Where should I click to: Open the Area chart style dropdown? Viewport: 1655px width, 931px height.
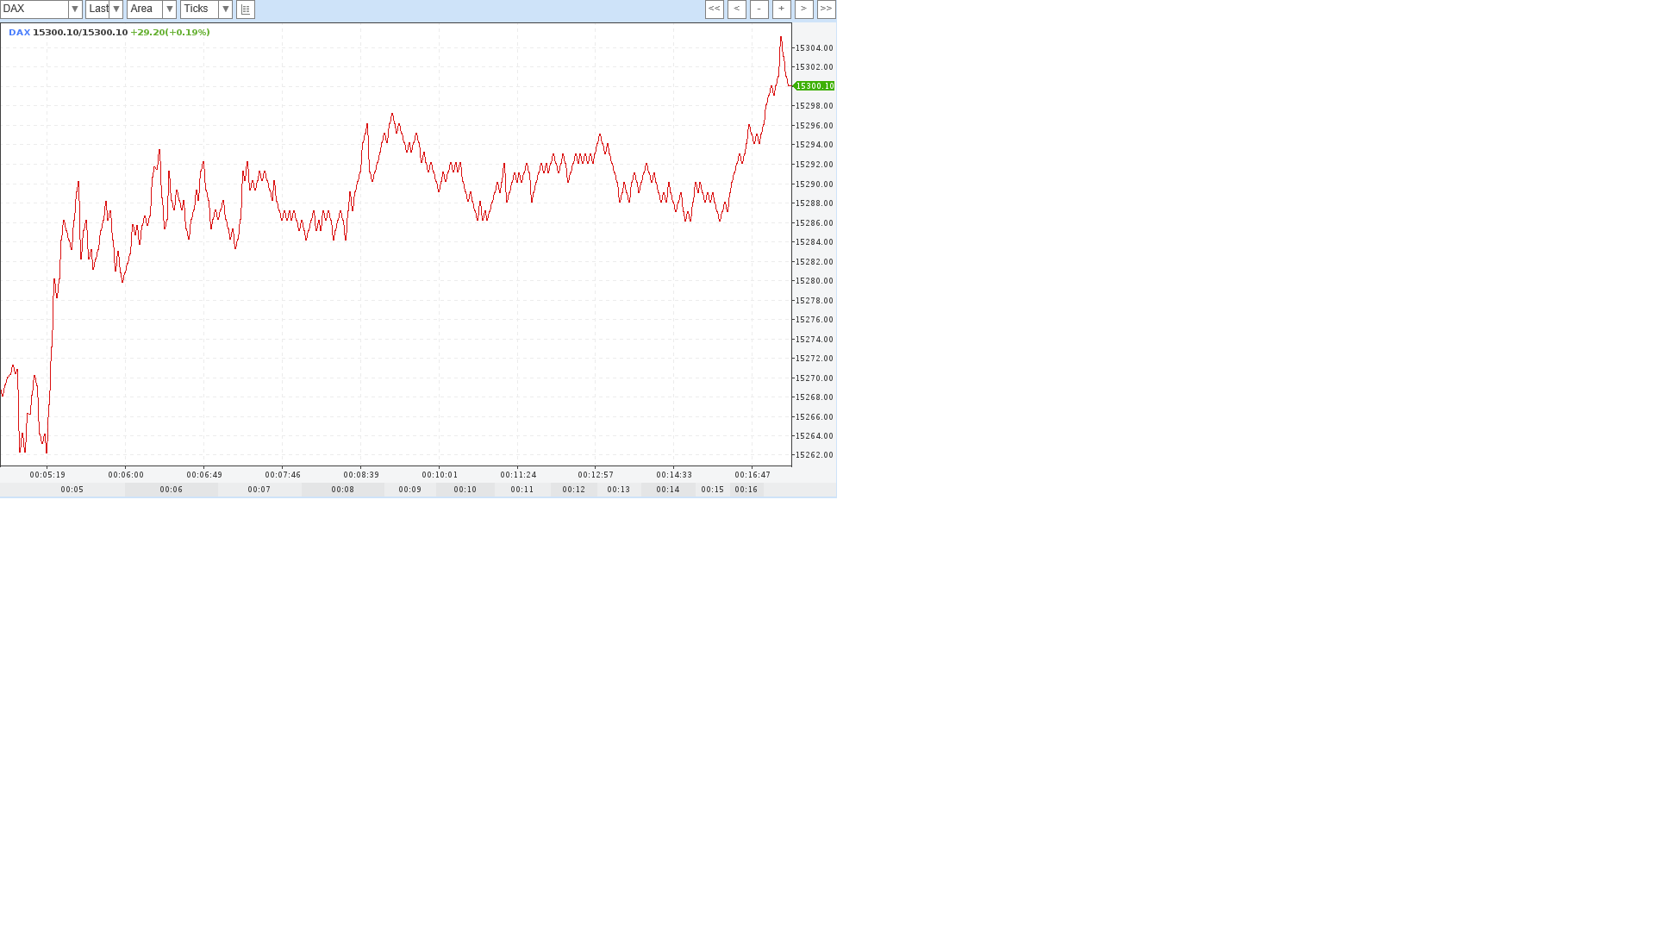169,9
